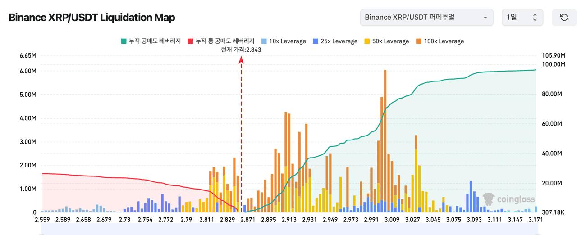
Task: Click the up/down stepper arrows beside 1일
Action: (x=535, y=18)
